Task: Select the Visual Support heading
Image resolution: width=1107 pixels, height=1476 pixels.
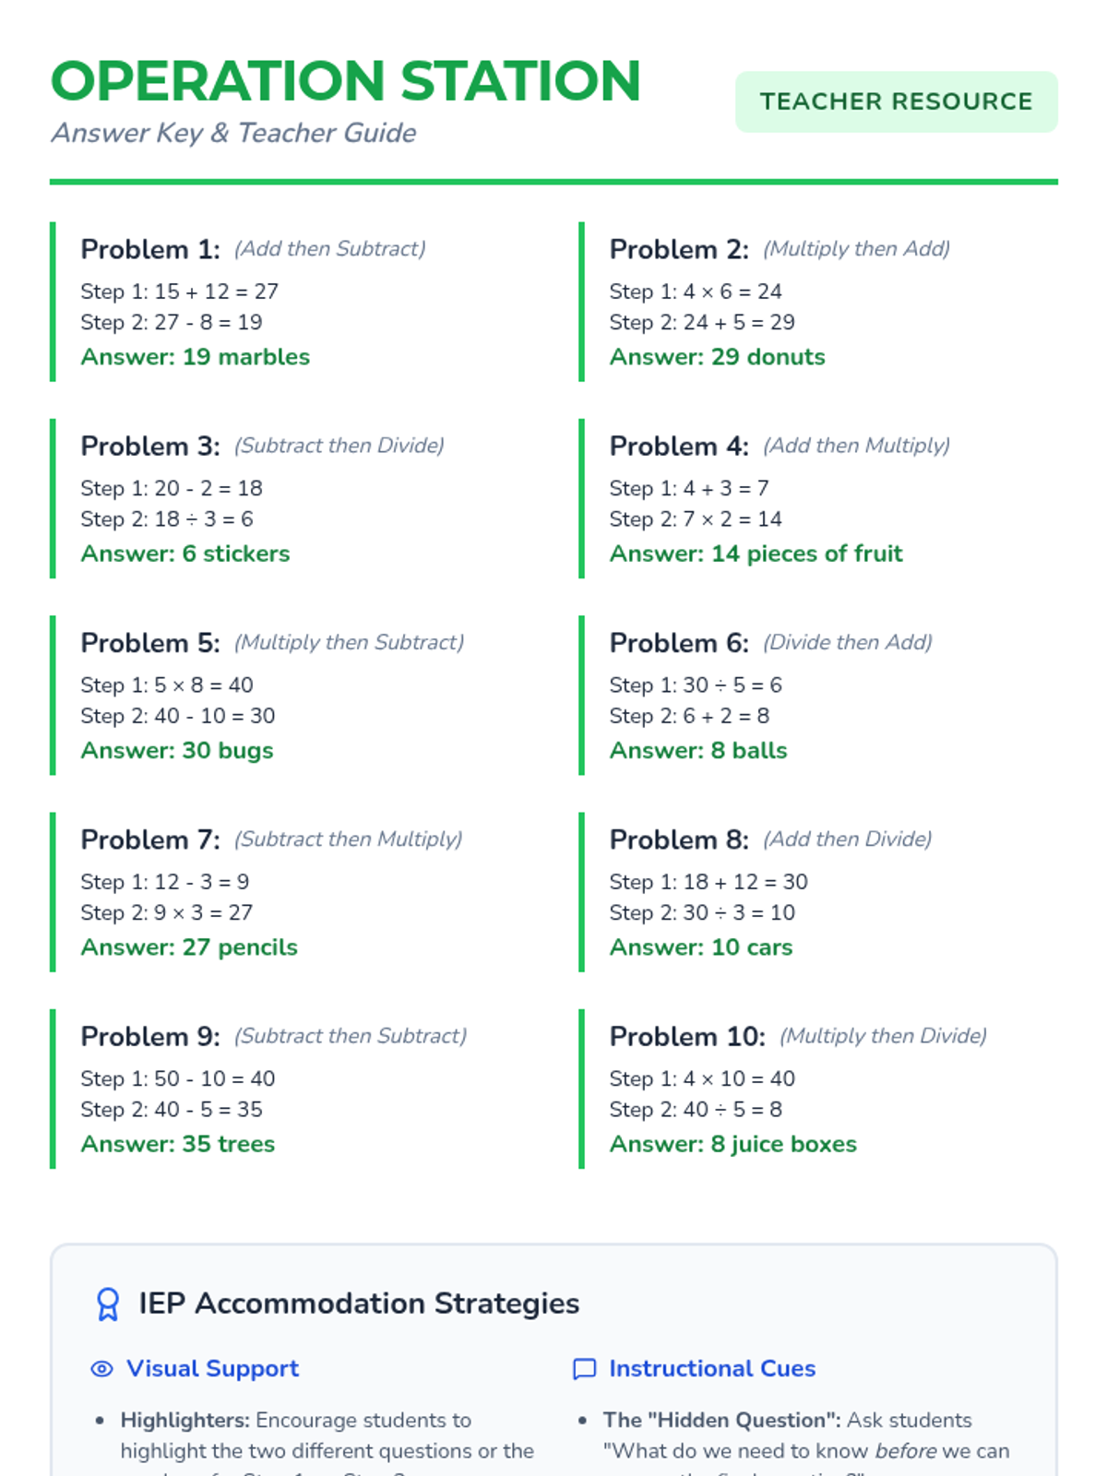Action: coord(212,1369)
